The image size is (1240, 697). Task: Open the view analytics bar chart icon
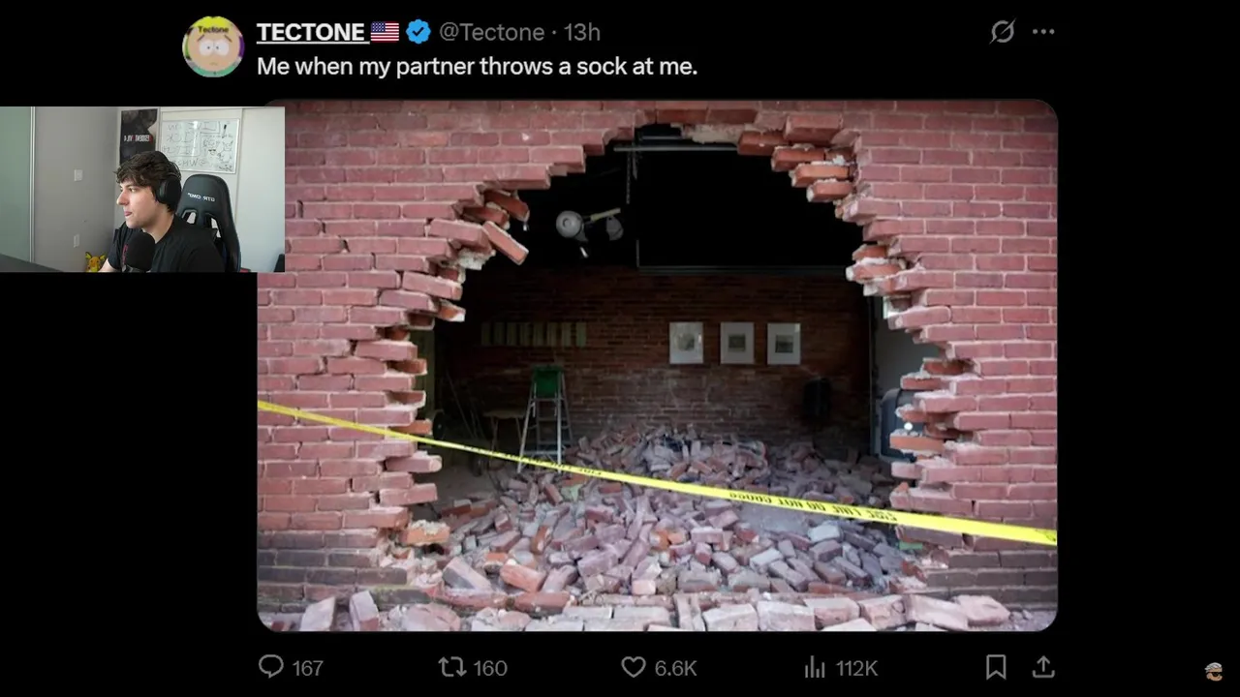coord(815,667)
